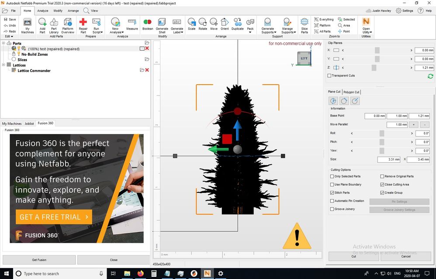
Task: Select the Boolean tool
Action: 148,24
